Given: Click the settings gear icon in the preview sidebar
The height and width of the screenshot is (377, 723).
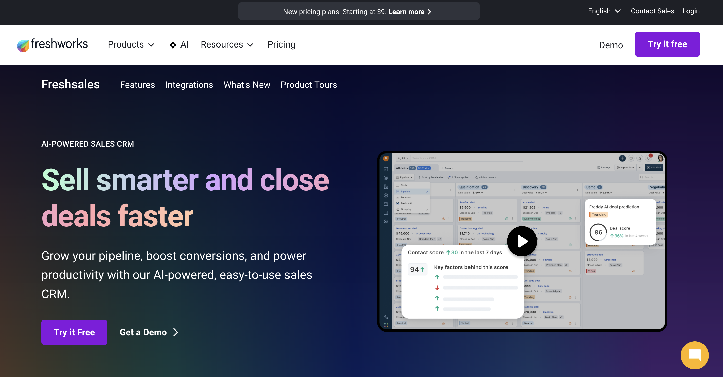Looking at the screenshot, I should (x=386, y=221).
